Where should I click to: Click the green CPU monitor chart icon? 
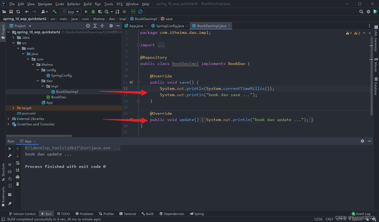point(133,12)
